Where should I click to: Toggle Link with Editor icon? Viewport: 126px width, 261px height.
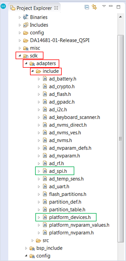[x=94, y=7]
